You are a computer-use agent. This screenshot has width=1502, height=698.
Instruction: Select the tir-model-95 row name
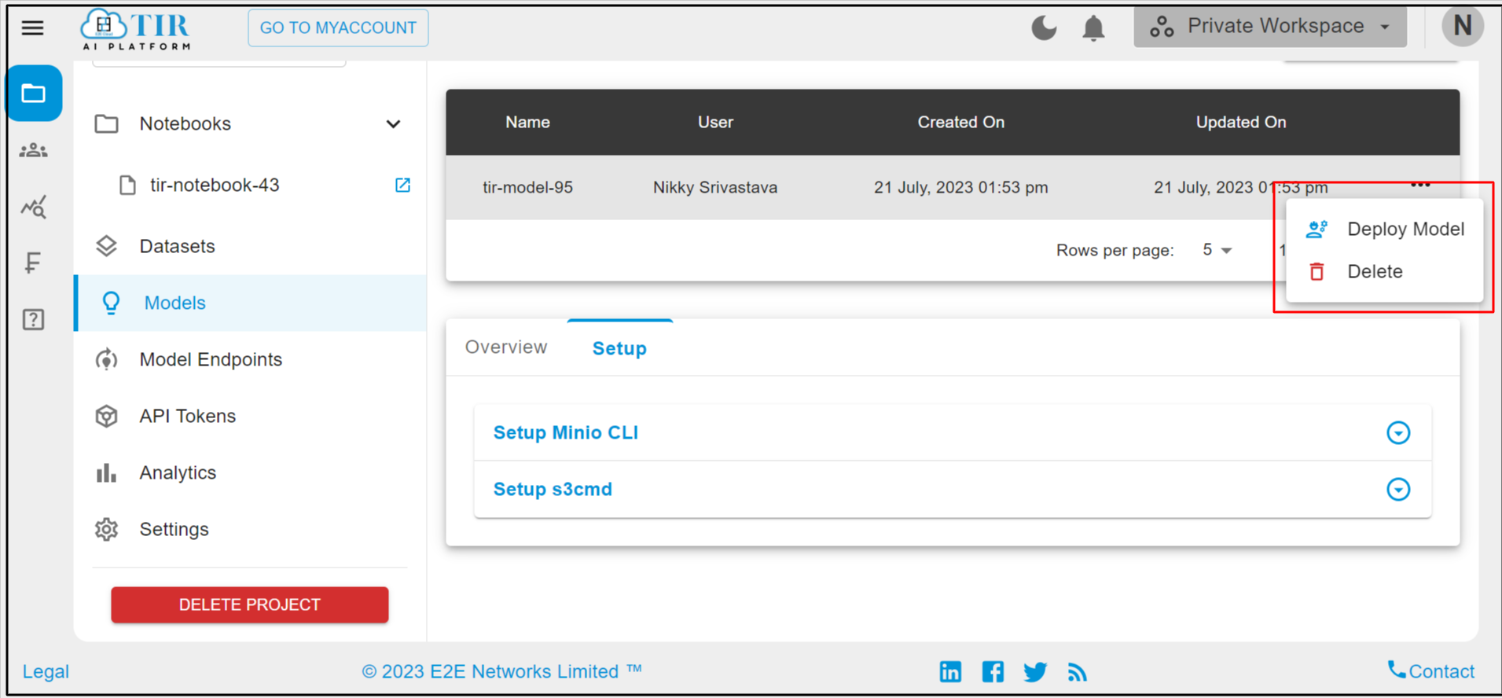(527, 187)
